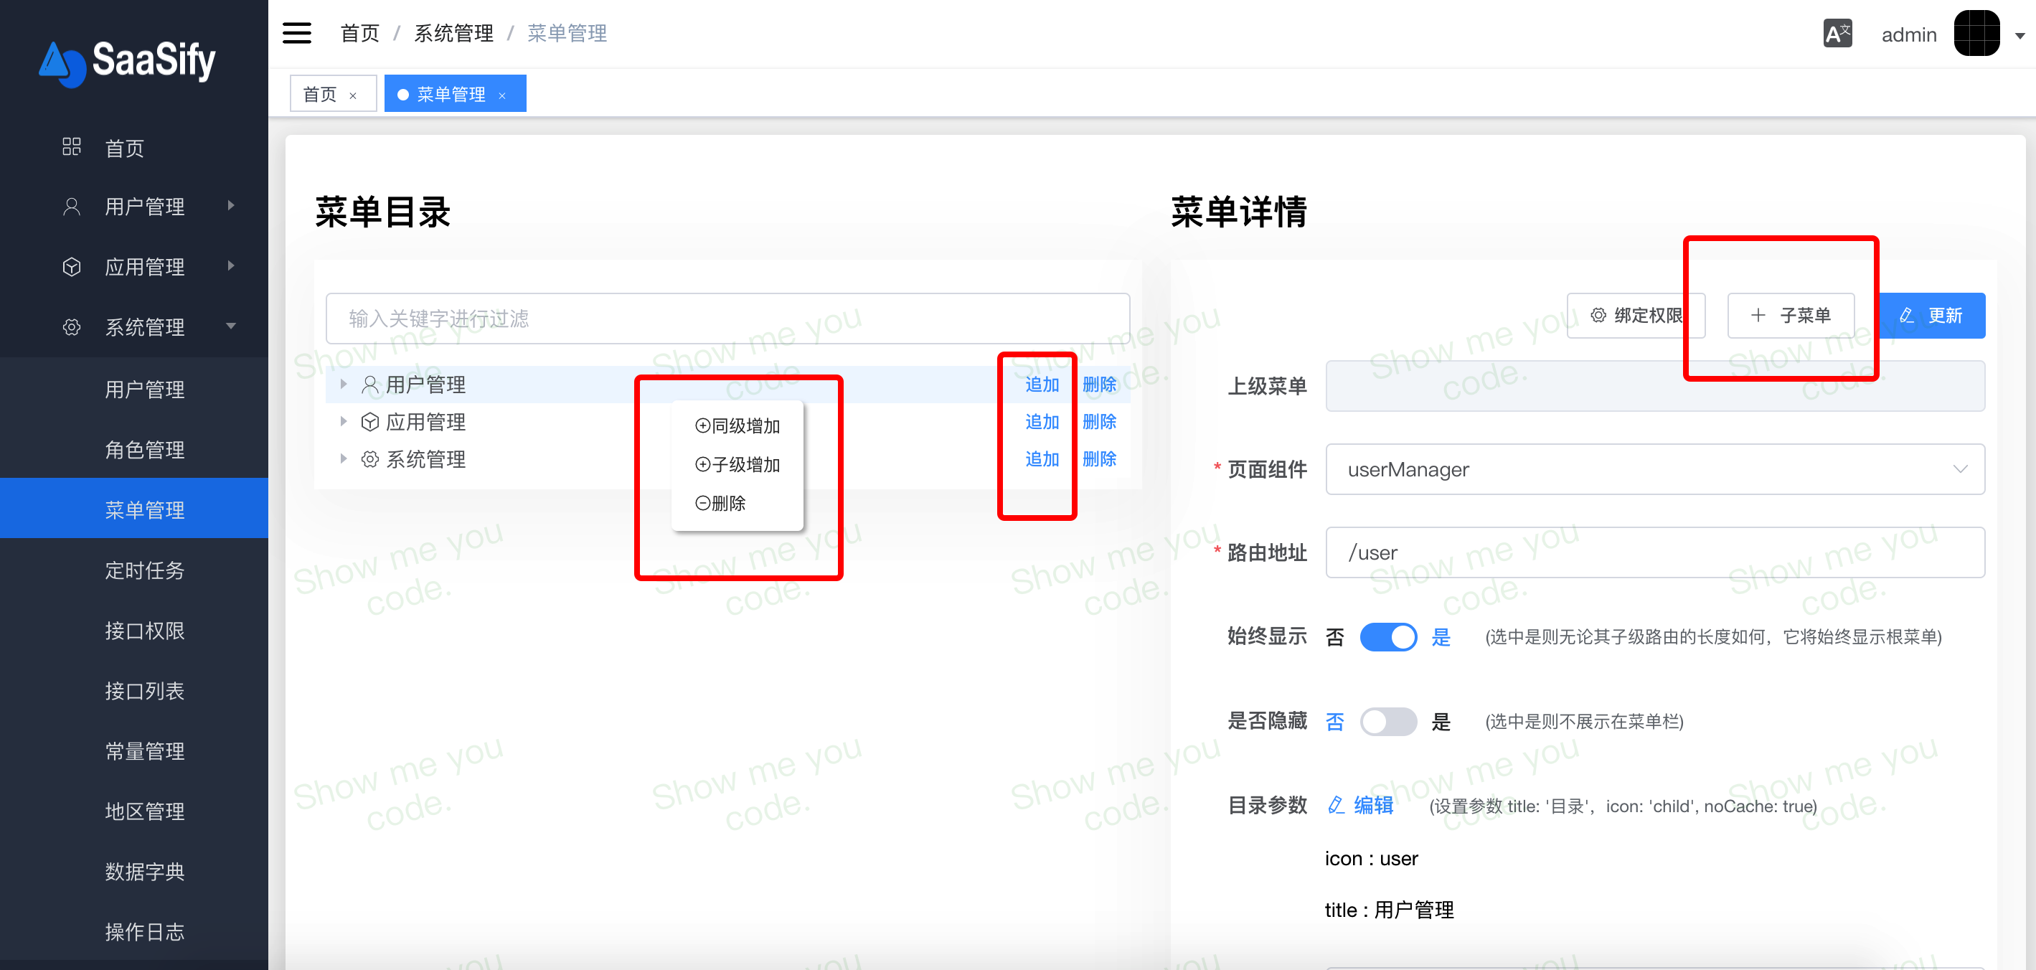Open 操作日志 in the sidebar
The height and width of the screenshot is (970, 2036).
click(x=134, y=931)
